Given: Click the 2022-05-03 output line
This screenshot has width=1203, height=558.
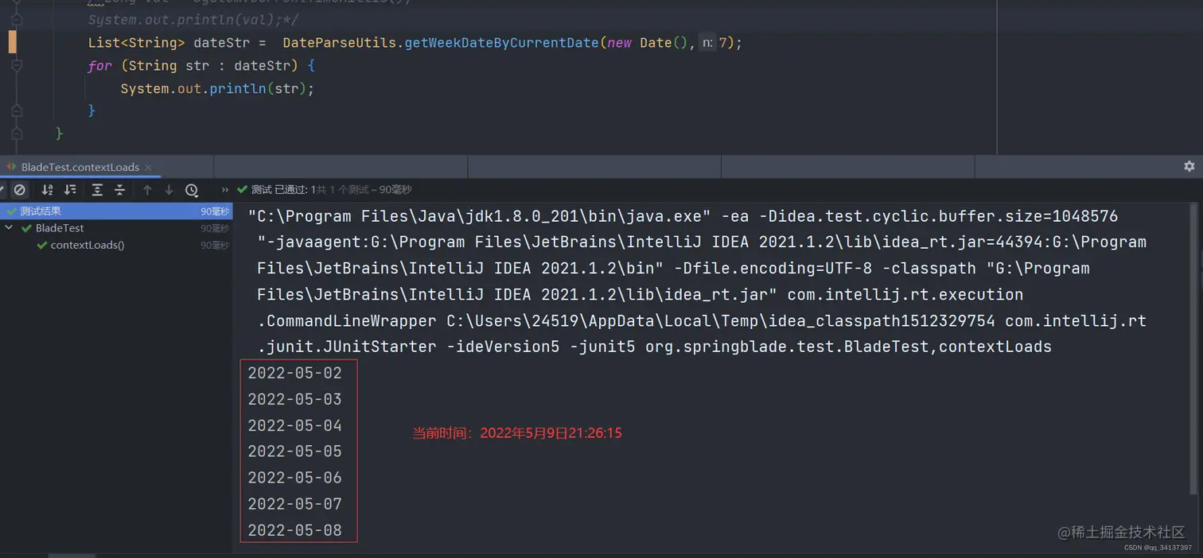Looking at the screenshot, I should click(x=294, y=400).
